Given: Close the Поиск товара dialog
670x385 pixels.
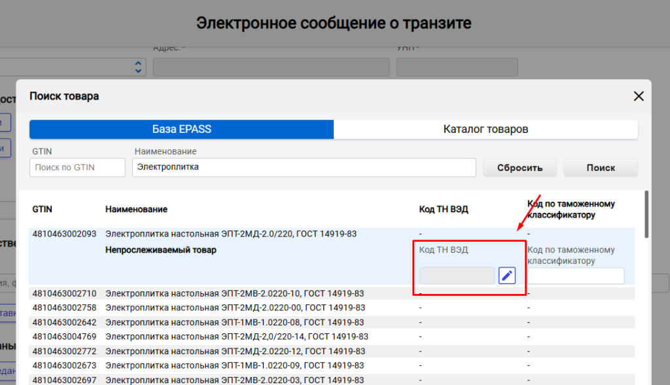Looking at the screenshot, I should 639,96.
